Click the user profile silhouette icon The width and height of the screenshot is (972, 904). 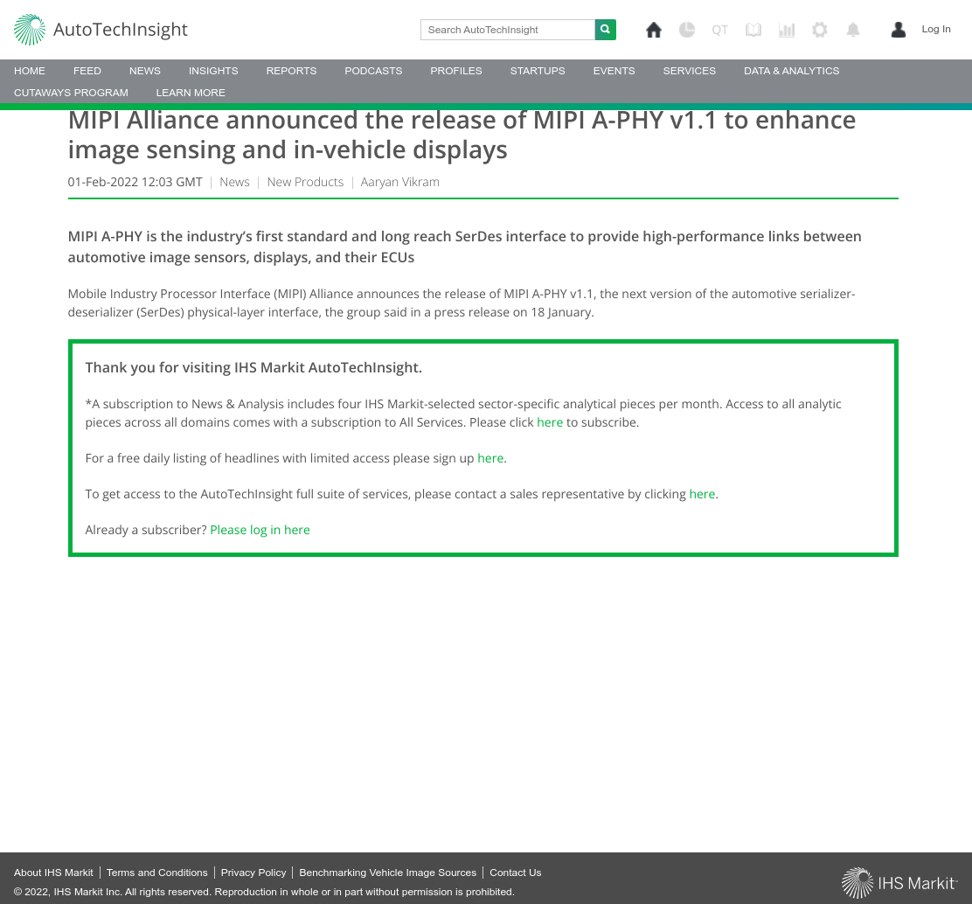tap(899, 30)
